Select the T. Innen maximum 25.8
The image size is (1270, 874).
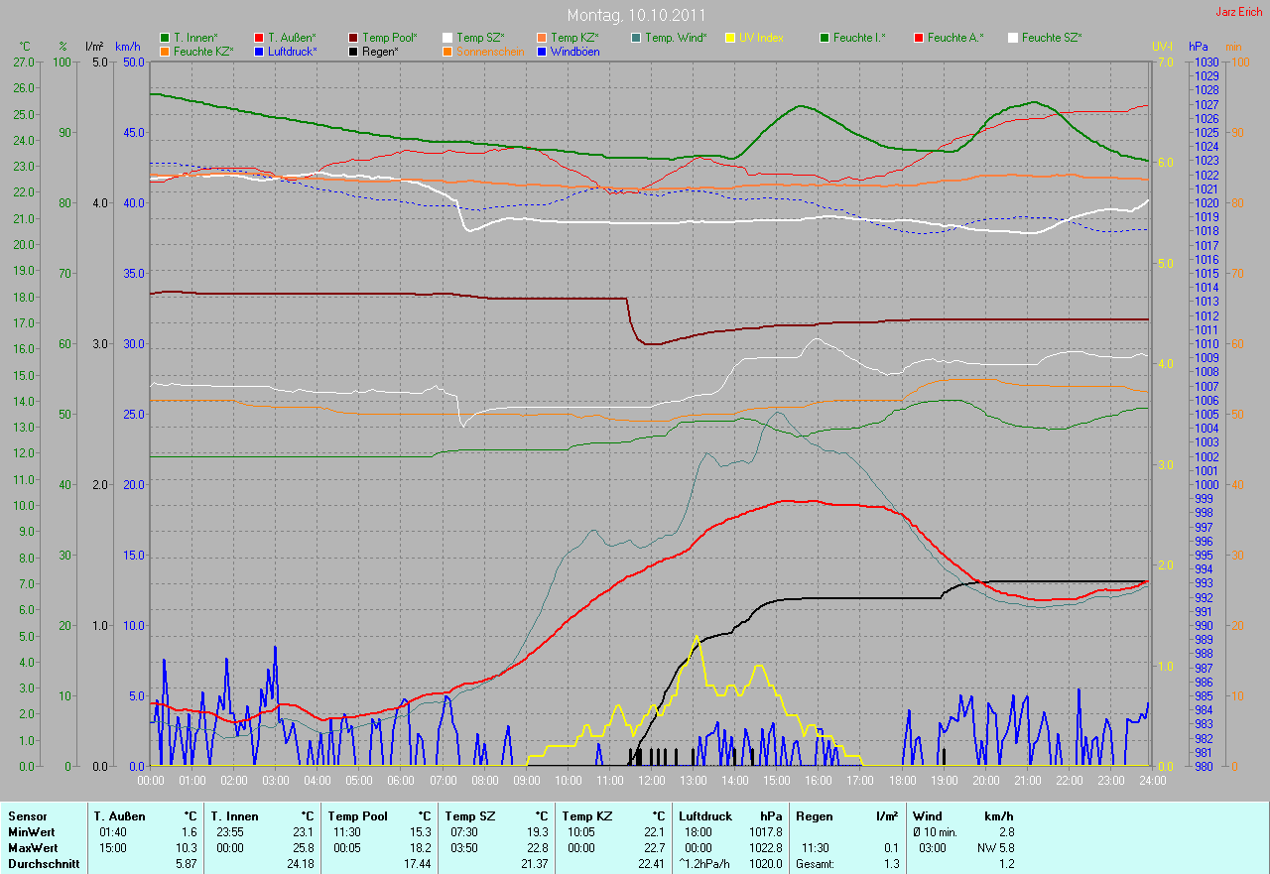(302, 848)
